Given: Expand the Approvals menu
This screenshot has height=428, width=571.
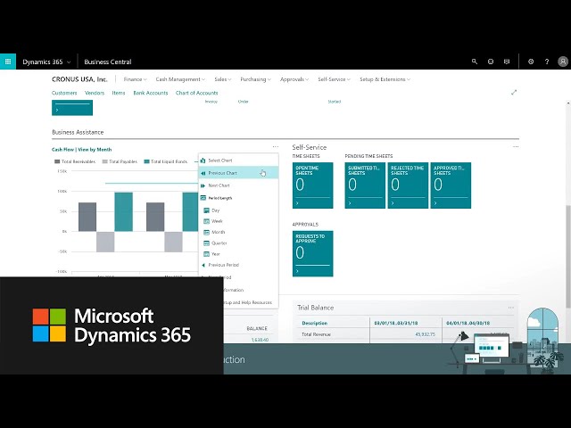Looking at the screenshot, I should [x=294, y=79].
